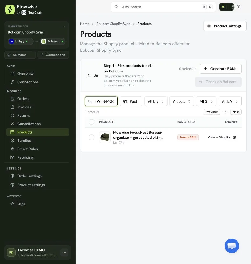Click the Connections button beside All syncs
251x264 pixels.
[53, 55]
